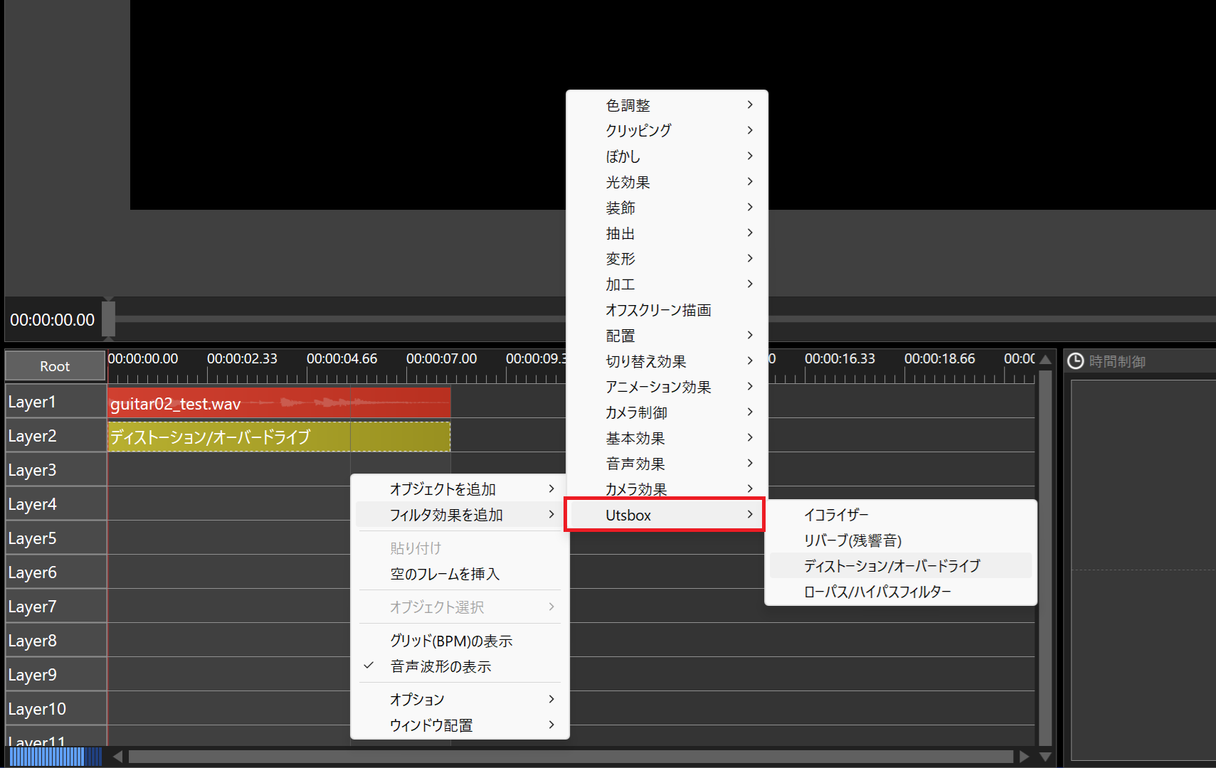
Task: Toggle グリッド(BPM)の表示 option
Action: click(x=451, y=641)
